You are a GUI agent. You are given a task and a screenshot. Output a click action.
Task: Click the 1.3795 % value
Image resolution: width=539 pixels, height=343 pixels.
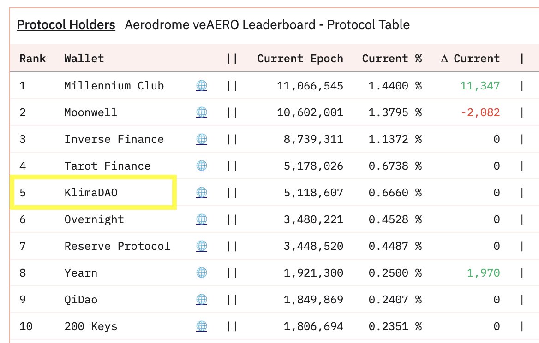tap(395, 112)
